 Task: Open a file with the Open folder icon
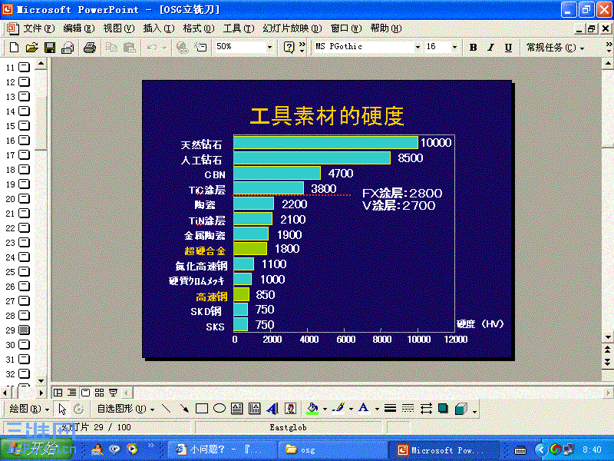tap(31, 48)
